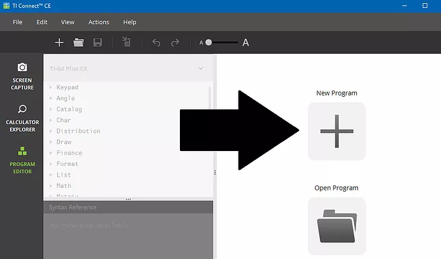
Task: Click the redo arrow in toolbar
Action: tap(176, 42)
